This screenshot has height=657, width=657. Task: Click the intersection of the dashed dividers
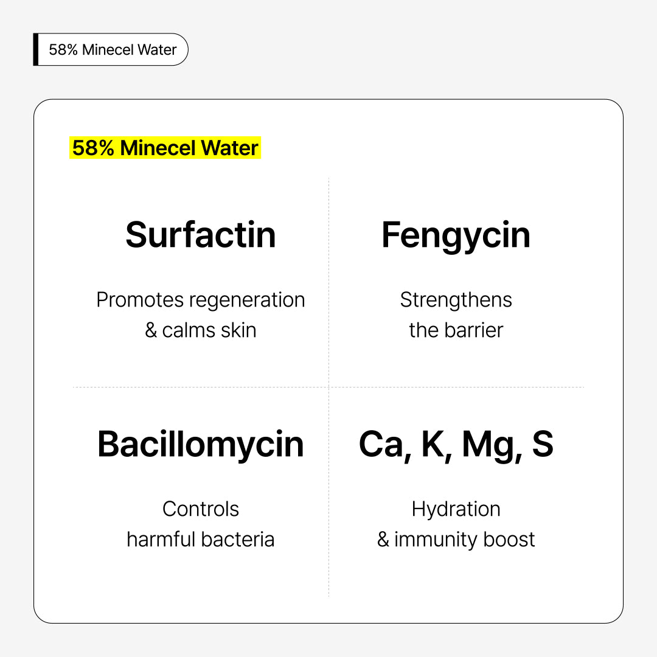(x=329, y=387)
